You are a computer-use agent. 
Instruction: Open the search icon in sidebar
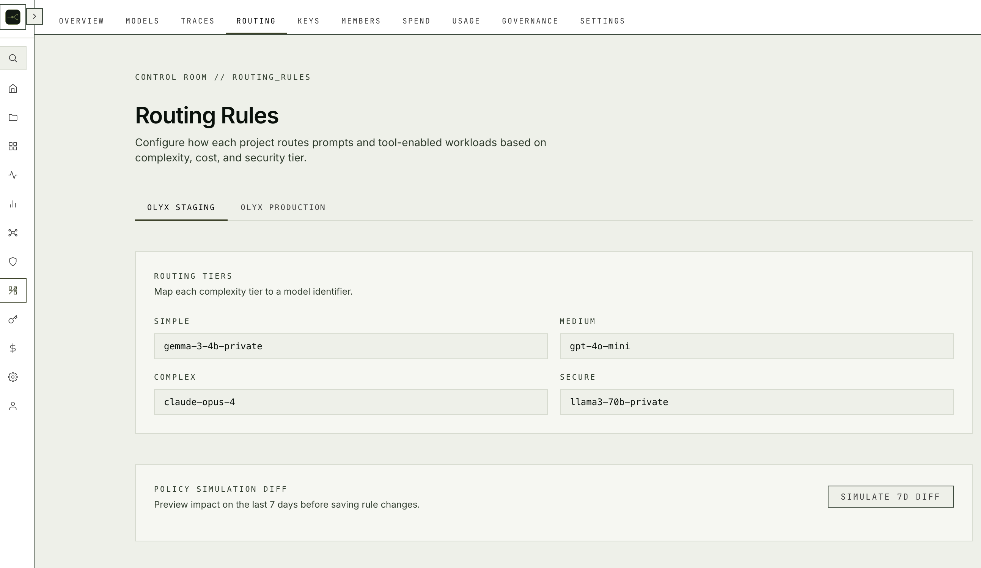[x=13, y=58]
